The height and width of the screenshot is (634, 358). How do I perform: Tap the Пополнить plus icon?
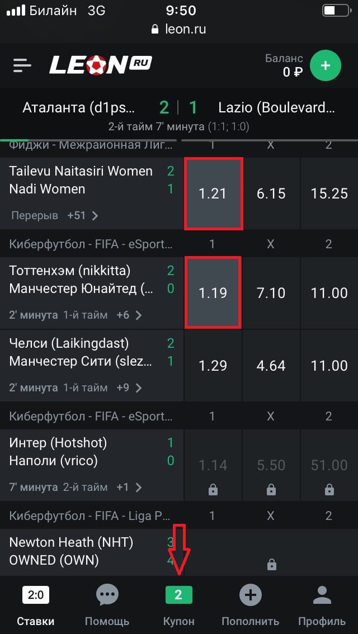(x=250, y=595)
